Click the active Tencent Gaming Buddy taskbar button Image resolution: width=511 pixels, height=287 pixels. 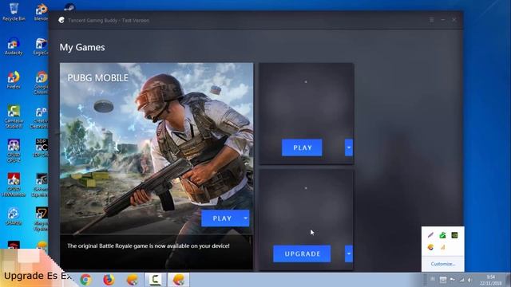[179, 280]
